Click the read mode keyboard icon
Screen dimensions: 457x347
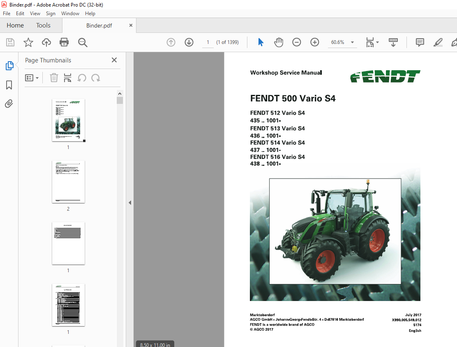pyautogui.click(x=393, y=42)
